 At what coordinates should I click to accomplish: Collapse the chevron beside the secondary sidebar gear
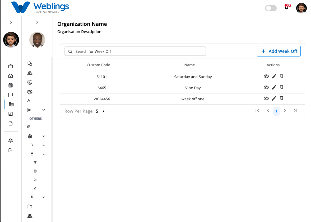[44, 136]
